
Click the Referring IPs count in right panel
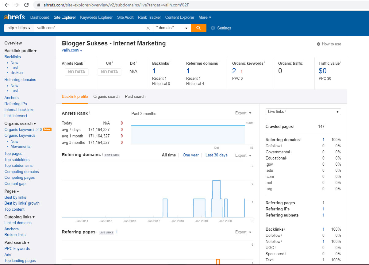(x=323, y=209)
